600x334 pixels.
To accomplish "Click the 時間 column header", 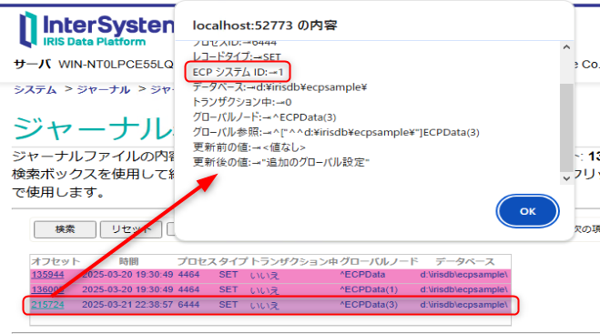I will 128,261.
